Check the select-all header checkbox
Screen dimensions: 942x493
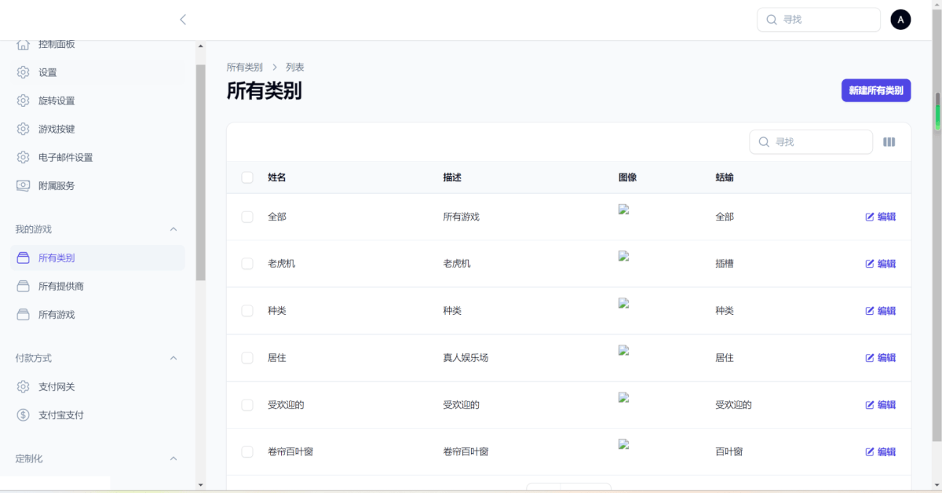tap(247, 177)
